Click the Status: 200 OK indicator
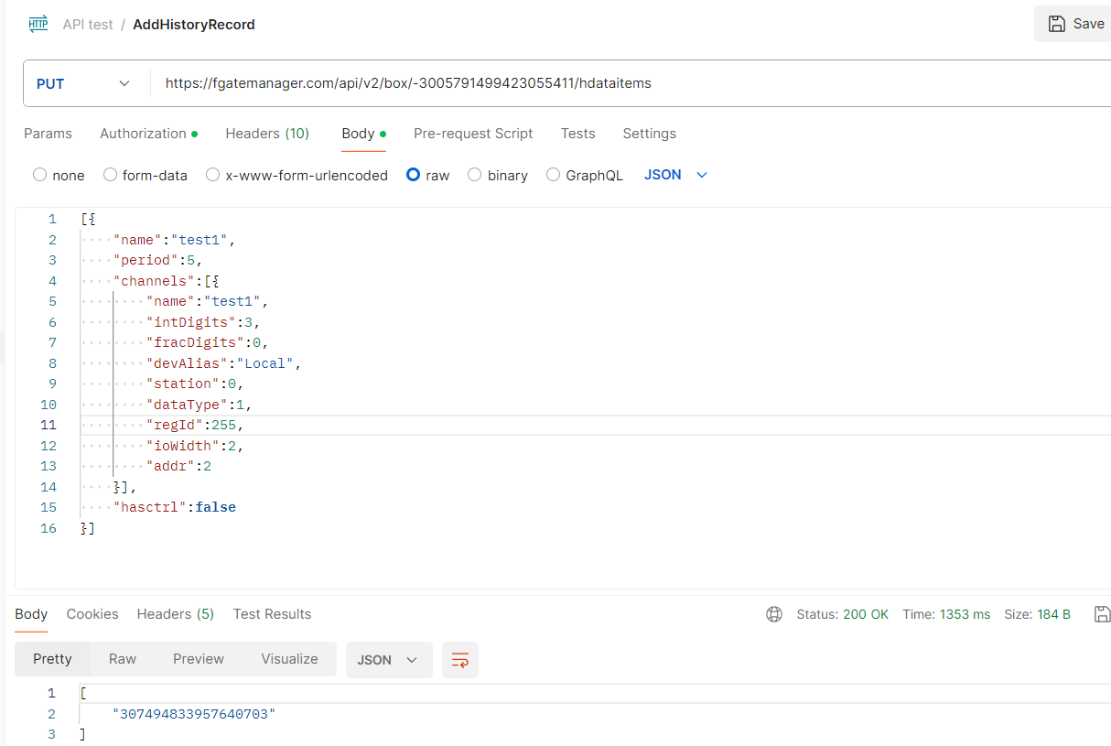Screen dimensions: 1111x746 point(842,614)
